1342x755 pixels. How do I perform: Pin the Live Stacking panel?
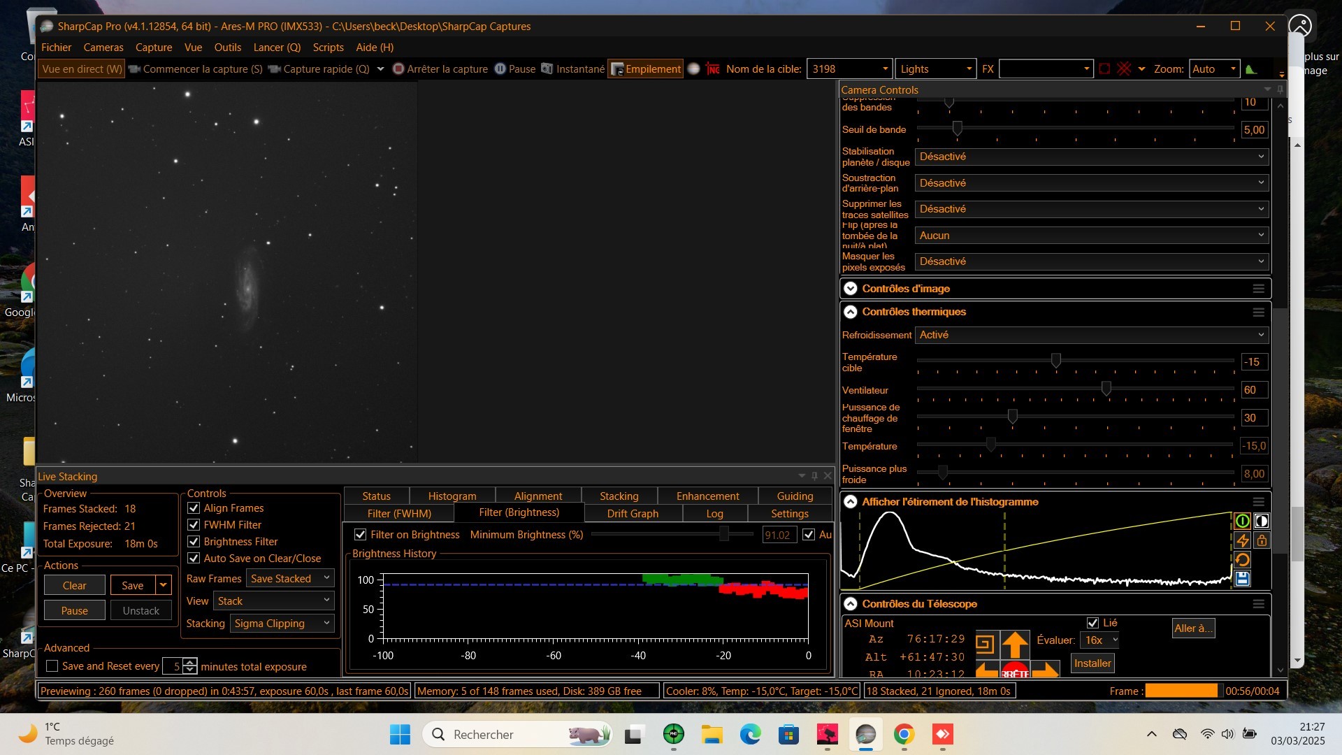tap(814, 476)
